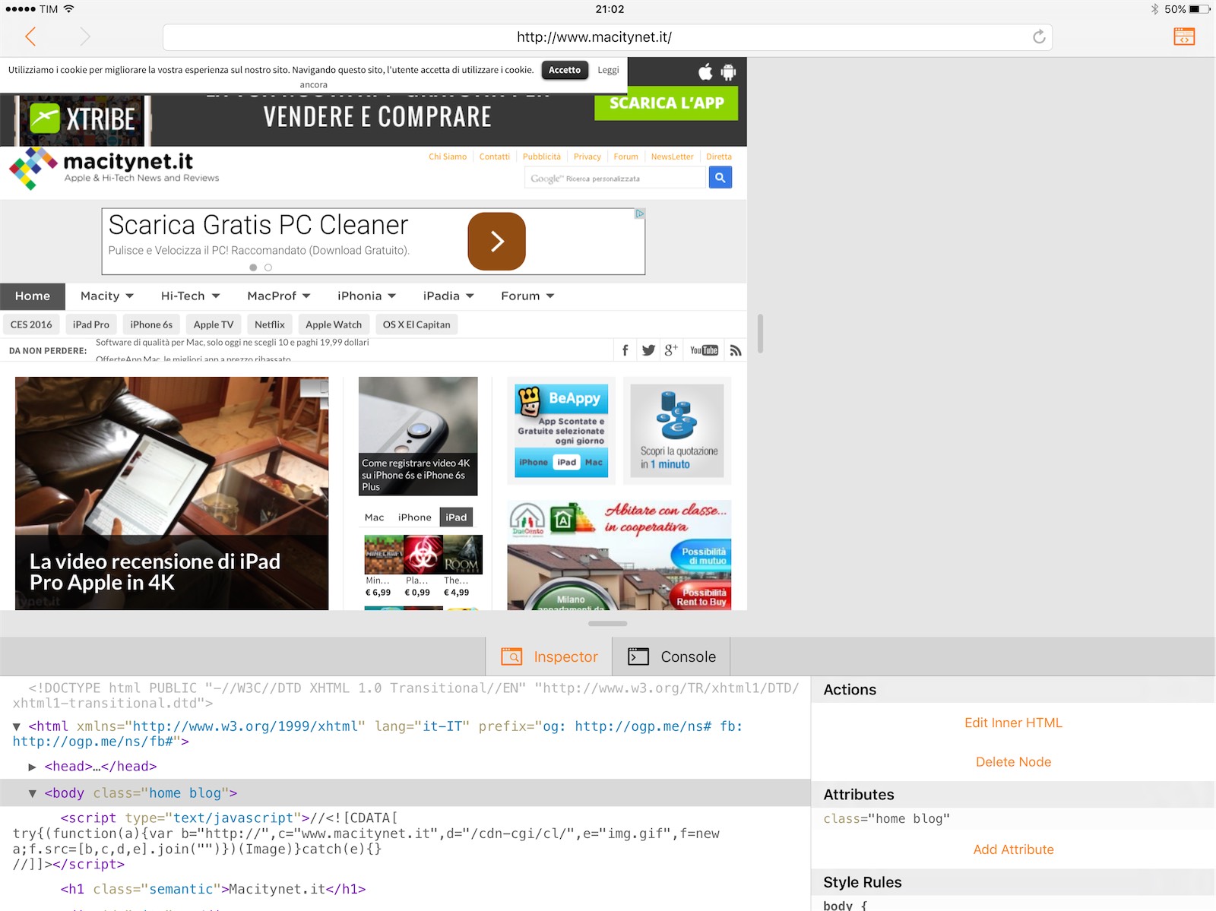Click the SCARICA L'APP green button
1216x911 pixels.
coord(667,103)
